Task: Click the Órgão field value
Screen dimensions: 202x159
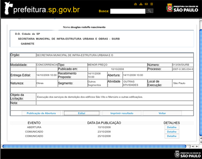Action: pos(75,55)
